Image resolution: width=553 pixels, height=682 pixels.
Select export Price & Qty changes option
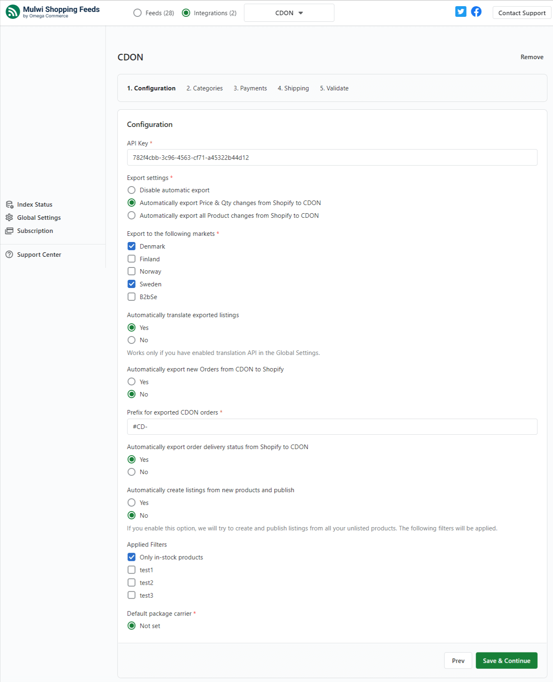[132, 203]
